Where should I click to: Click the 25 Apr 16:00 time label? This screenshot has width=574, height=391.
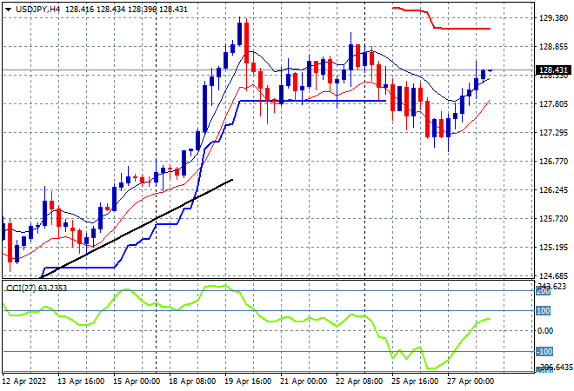[415, 381]
